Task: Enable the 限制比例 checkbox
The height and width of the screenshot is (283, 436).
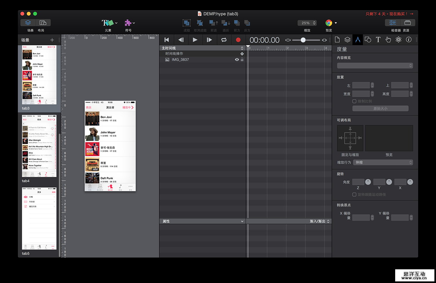Action: tap(354, 101)
